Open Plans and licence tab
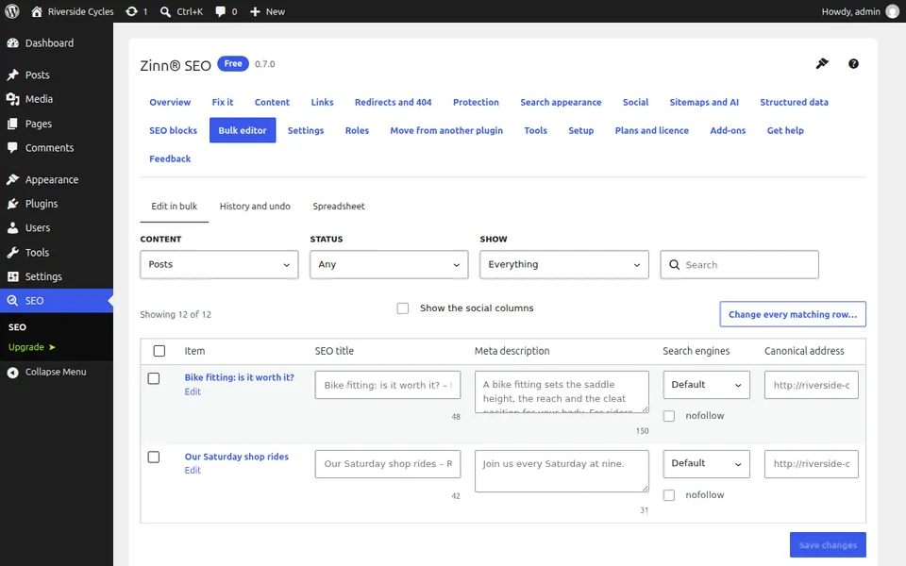 (x=652, y=130)
